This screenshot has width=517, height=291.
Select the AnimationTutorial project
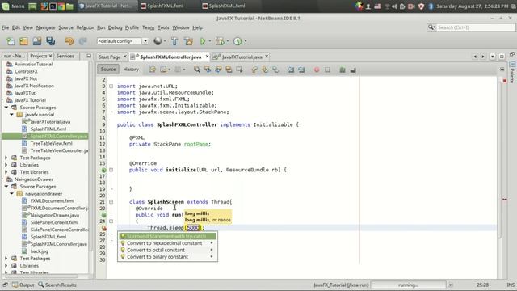pyautogui.click(x=33, y=65)
